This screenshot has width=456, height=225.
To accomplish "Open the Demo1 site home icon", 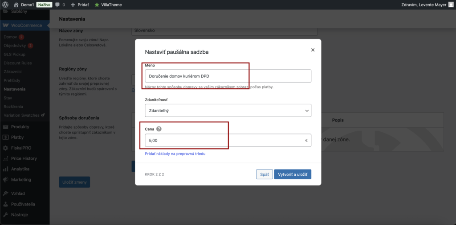I will point(16,4).
